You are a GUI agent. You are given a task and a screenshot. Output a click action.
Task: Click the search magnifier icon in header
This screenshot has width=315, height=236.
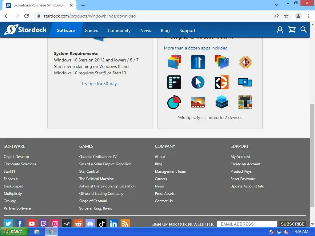[x=304, y=30]
